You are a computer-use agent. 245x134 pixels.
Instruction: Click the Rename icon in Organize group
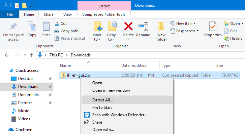click(x=143, y=26)
